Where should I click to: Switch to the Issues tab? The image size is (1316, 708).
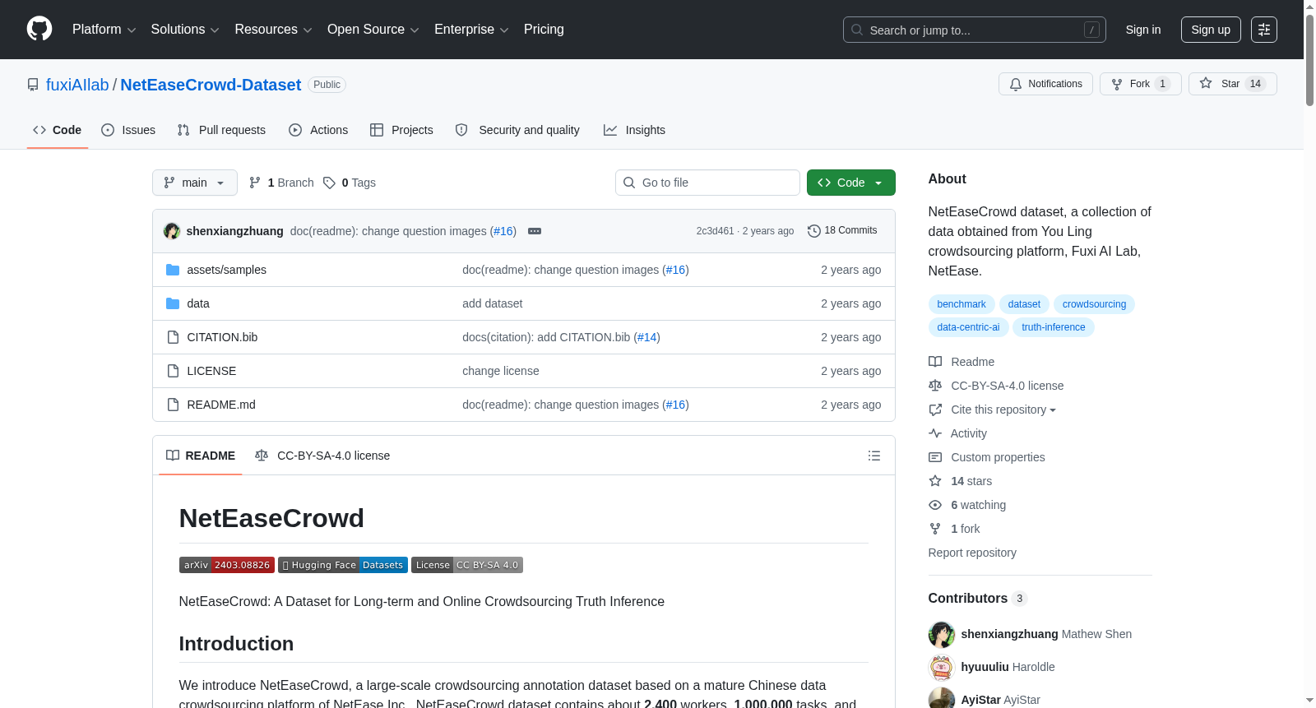(128, 130)
